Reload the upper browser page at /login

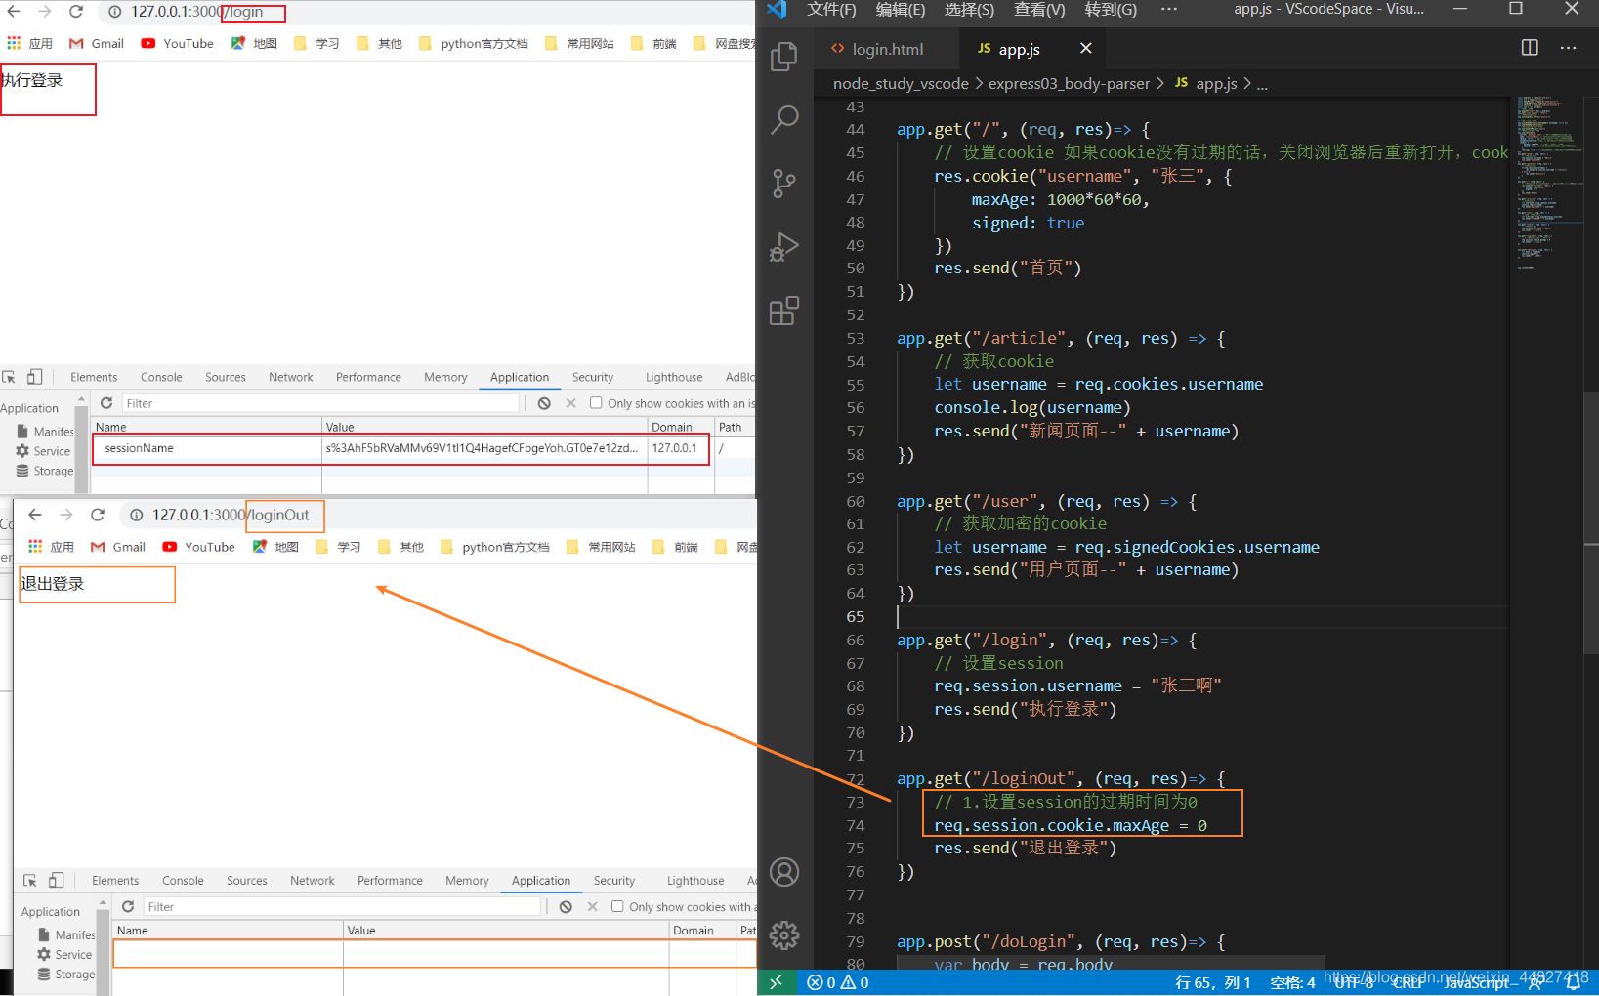coord(76,12)
